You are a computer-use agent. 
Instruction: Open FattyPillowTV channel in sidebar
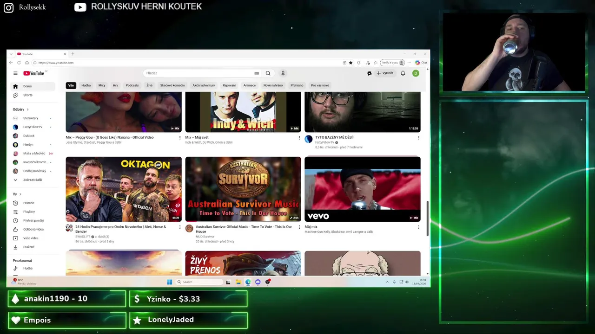coord(33,127)
